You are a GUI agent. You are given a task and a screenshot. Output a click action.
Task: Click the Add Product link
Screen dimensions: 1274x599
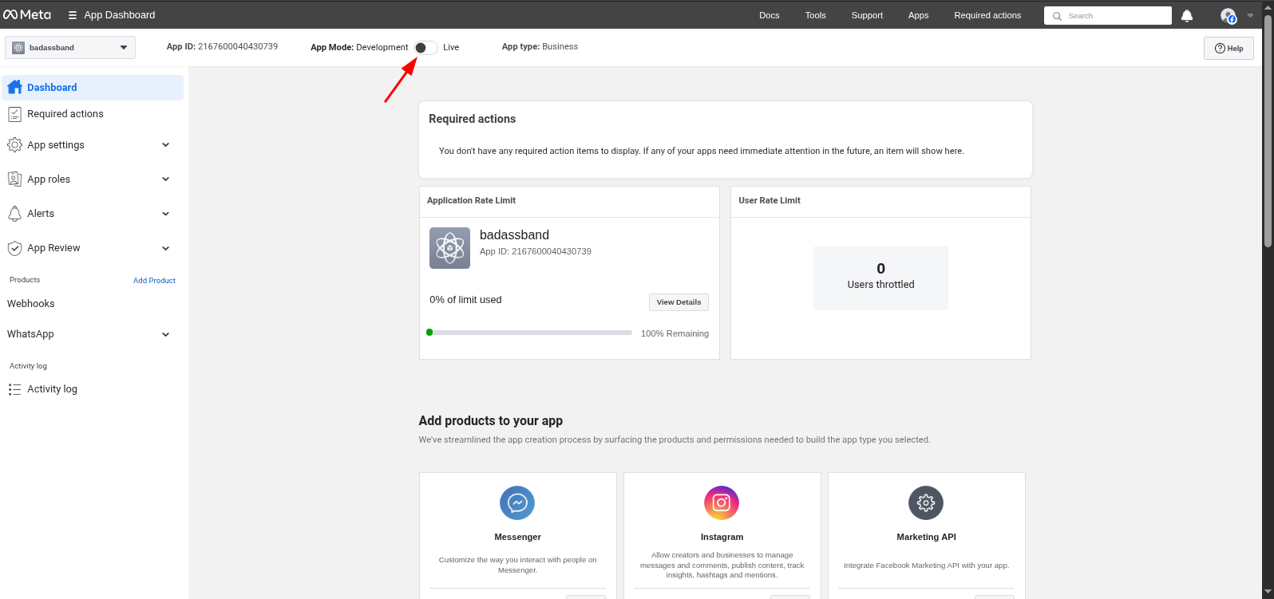click(154, 281)
